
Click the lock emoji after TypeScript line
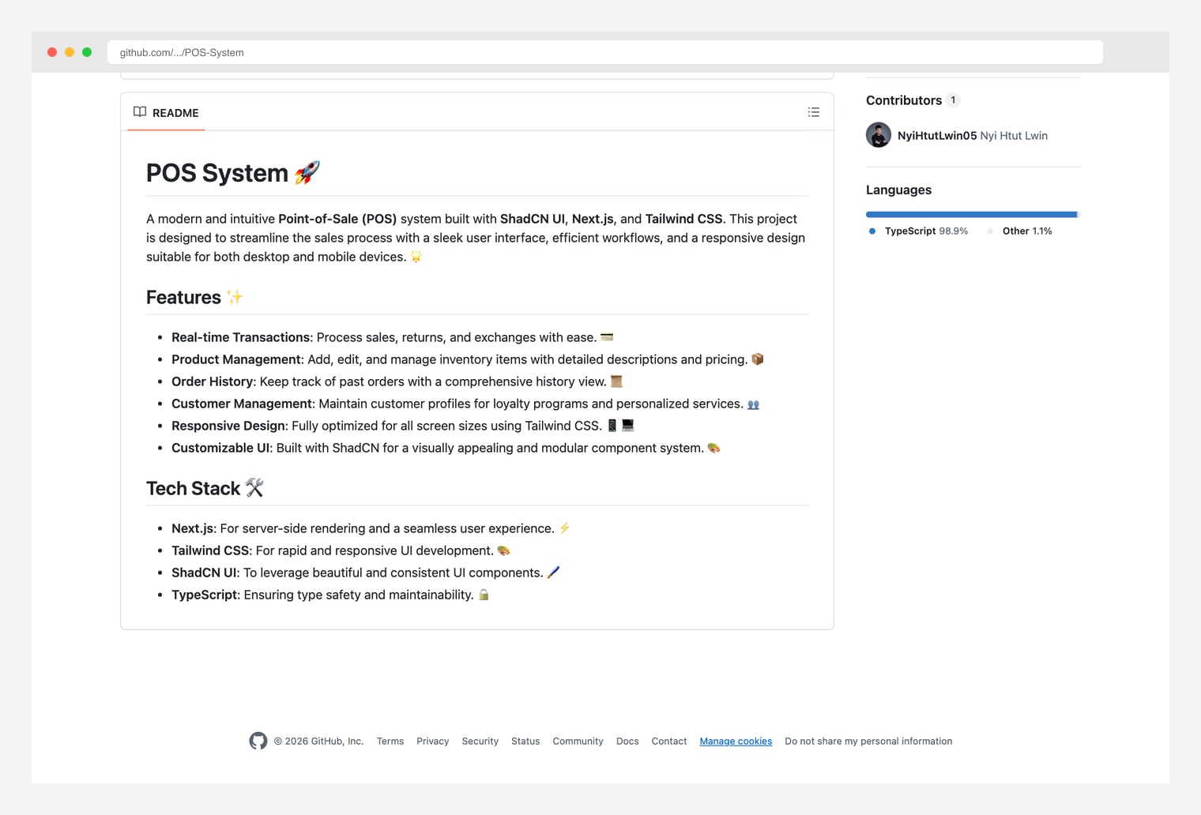[484, 595]
